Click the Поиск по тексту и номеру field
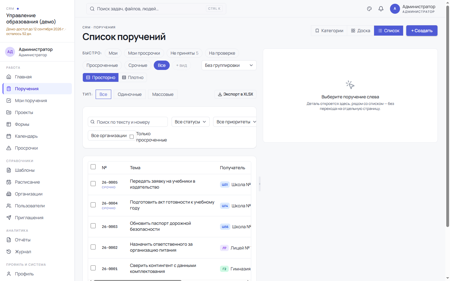Screen dimensions: 450x281 [x=128, y=122]
